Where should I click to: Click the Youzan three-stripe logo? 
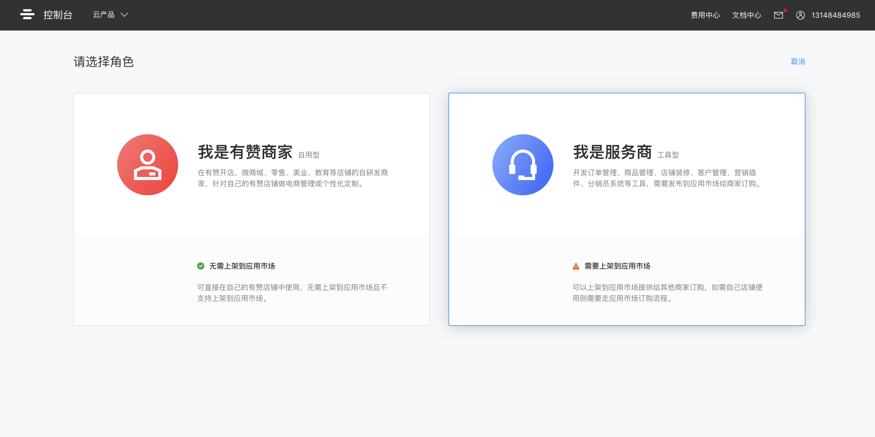point(28,14)
